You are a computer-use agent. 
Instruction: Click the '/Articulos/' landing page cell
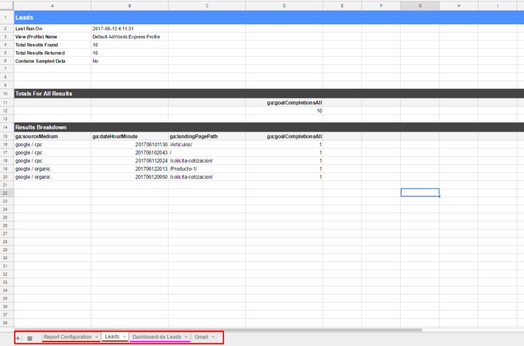pyautogui.click(x=207, y=145)
